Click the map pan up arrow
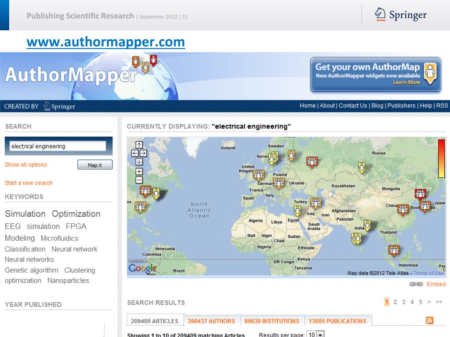This screenshot has height=337, width=450. 139,145
